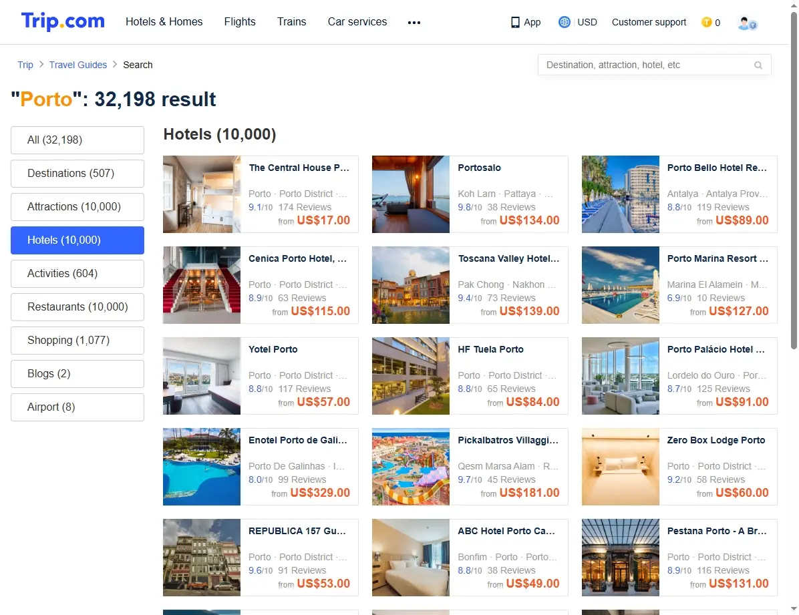Open Cenica Porto Hotel photo

pos(202,285)
